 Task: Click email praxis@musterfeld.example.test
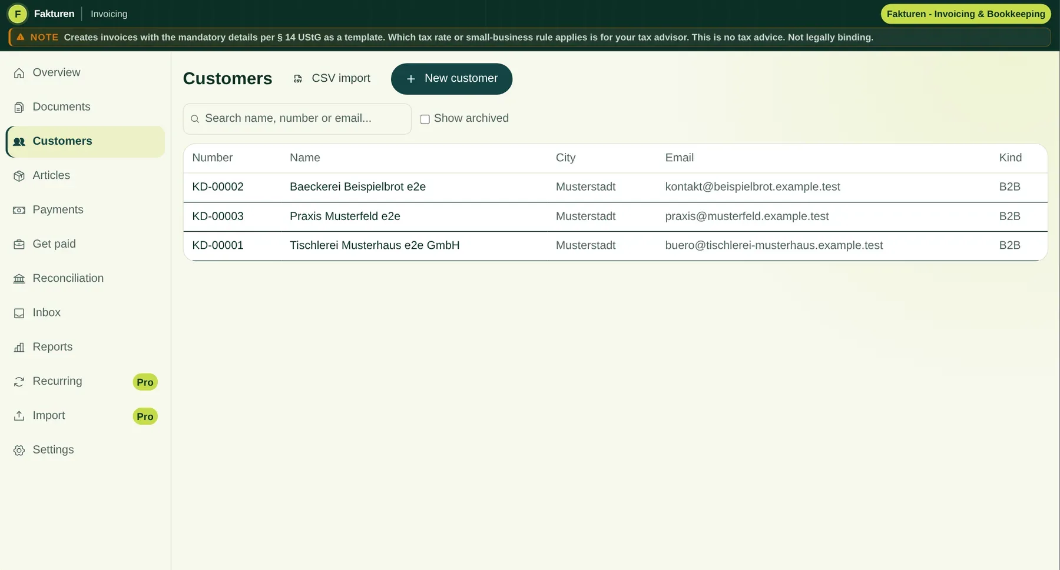747,216
